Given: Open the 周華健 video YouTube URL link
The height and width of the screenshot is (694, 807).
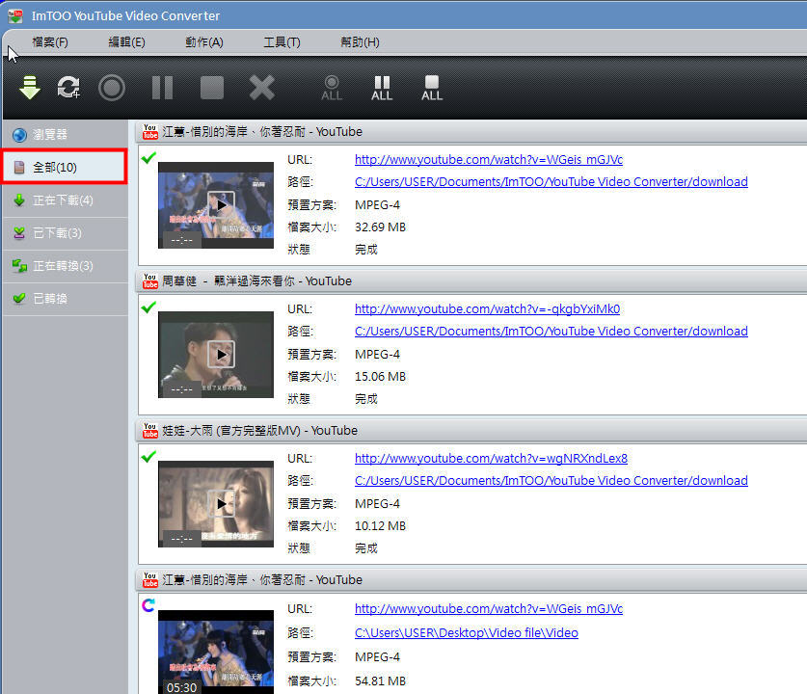Looking at the screenshot, I should [487, 309].
